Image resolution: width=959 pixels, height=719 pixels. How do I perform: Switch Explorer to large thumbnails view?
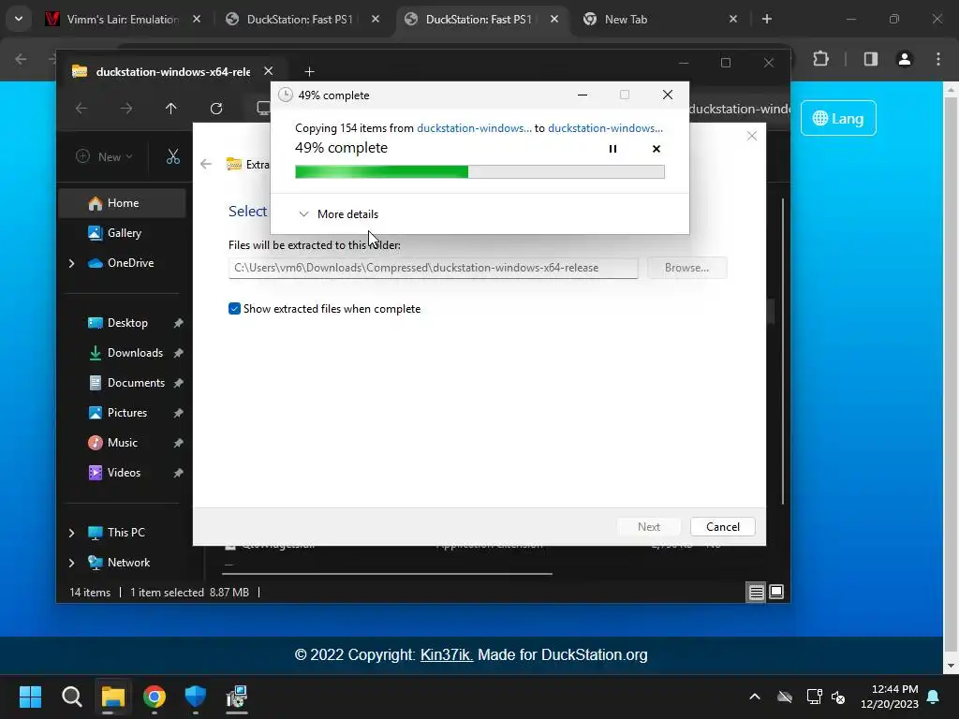pyautogui.click(x=776, y=592)
